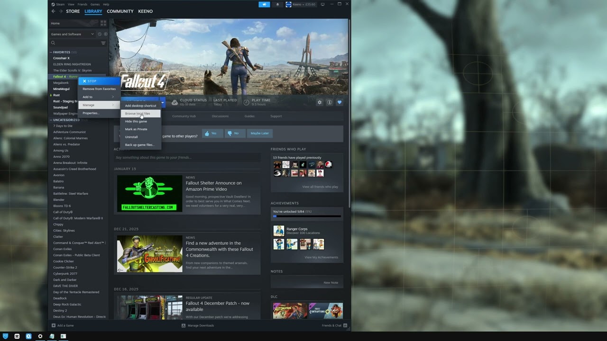Click the thumbs-up Yes recommendation button
The image size is (607, 341).
212,133
